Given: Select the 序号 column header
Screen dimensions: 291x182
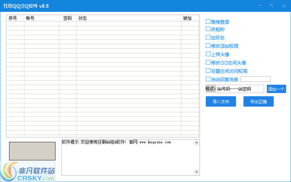Looking at the screenshot, I should click(15, 18).
